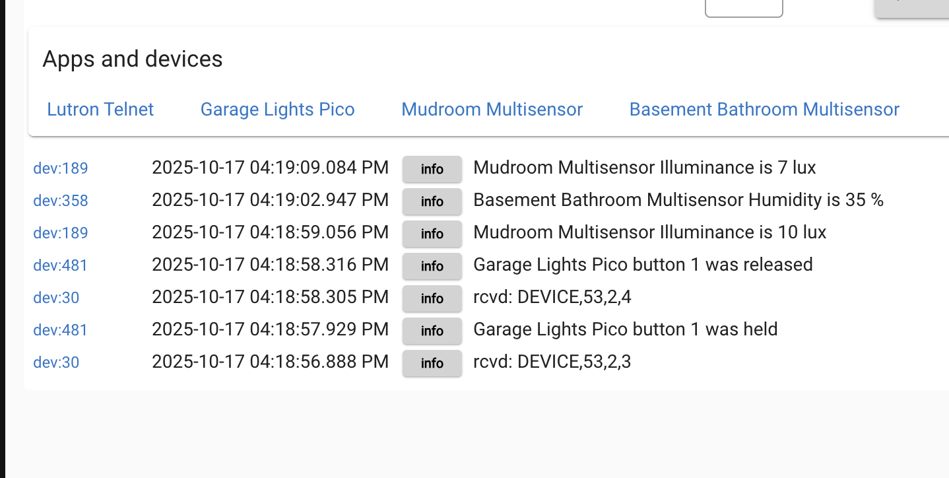This screenshot has width=949, height=478.
Task: Click dev:30 link for DEVICE,53,2,4 entry
Action: tap(56, 298)
